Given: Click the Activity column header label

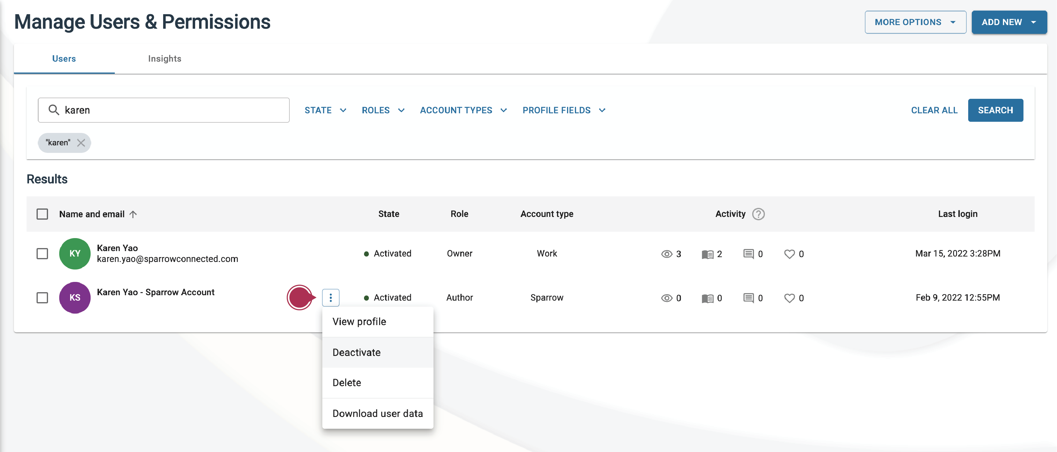Looking at the screenshot, I should click(730, 214).
